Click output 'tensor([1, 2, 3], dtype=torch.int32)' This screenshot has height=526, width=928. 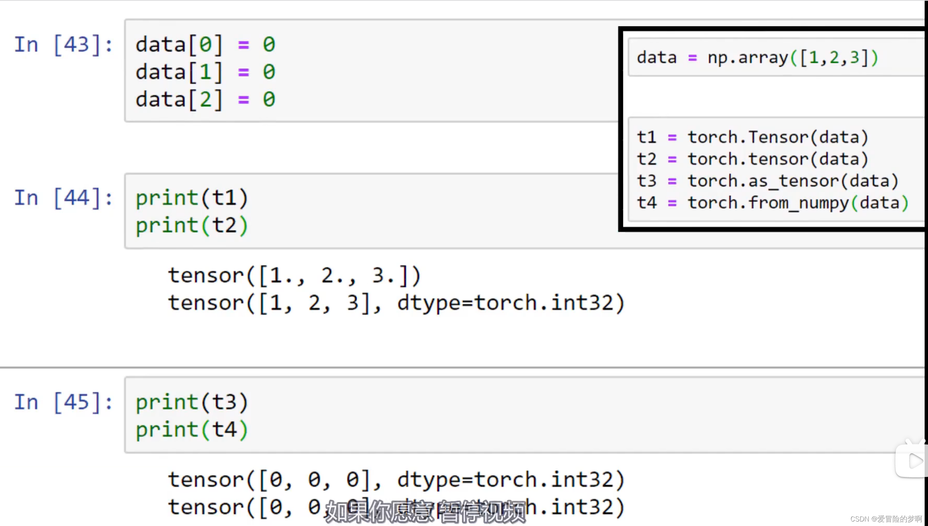396,303
